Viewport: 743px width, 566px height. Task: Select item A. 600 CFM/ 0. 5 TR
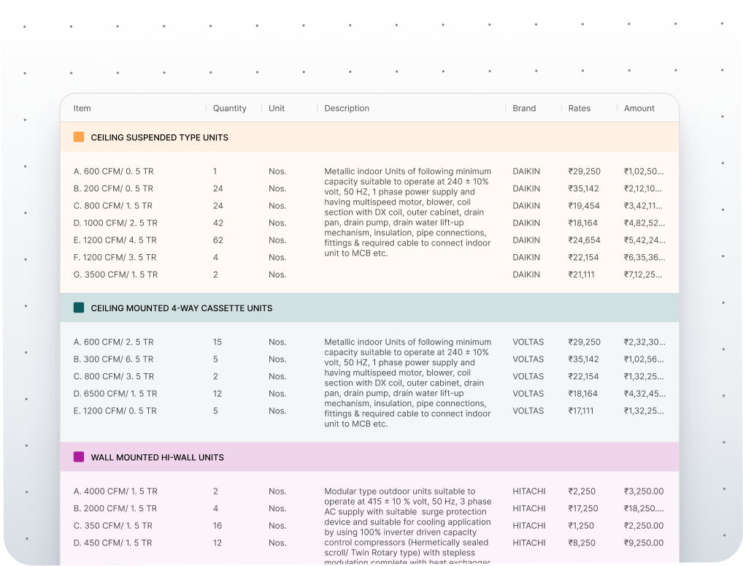click(113, 172)
